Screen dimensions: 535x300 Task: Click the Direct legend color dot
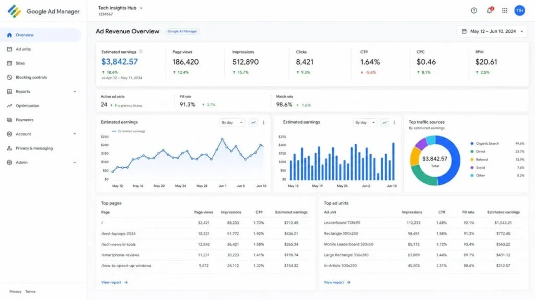coord(472,152)
